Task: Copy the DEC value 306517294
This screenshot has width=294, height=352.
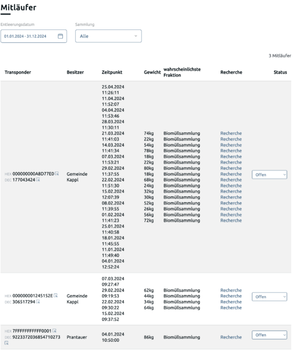Action: click(38, 301)
